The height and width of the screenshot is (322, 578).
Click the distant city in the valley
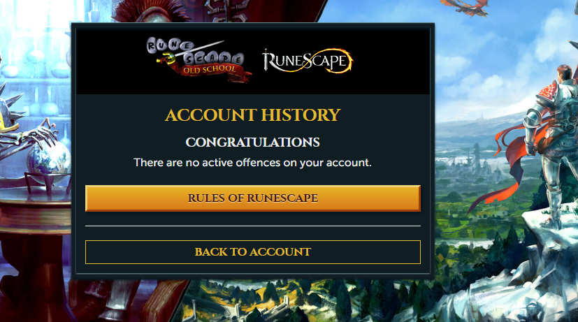point(475,162)
